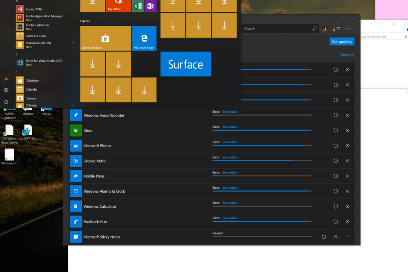Open See details for Windows Alarms & Clock
Viewport: 408px width, 272px height.
tap(230, 188)
